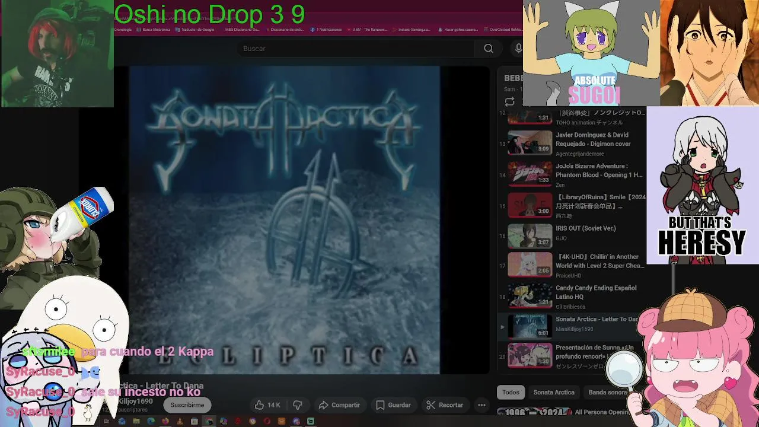Open the OverClocked ReMix bookmark
Image resolution: width=759 pixels, height=427 pixels.
click(503, 29)
